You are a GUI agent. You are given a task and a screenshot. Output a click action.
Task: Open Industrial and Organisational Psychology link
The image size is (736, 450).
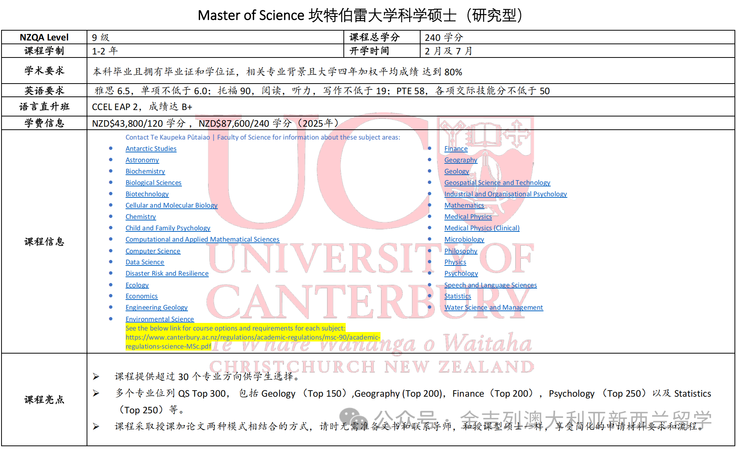coord(506,194)
